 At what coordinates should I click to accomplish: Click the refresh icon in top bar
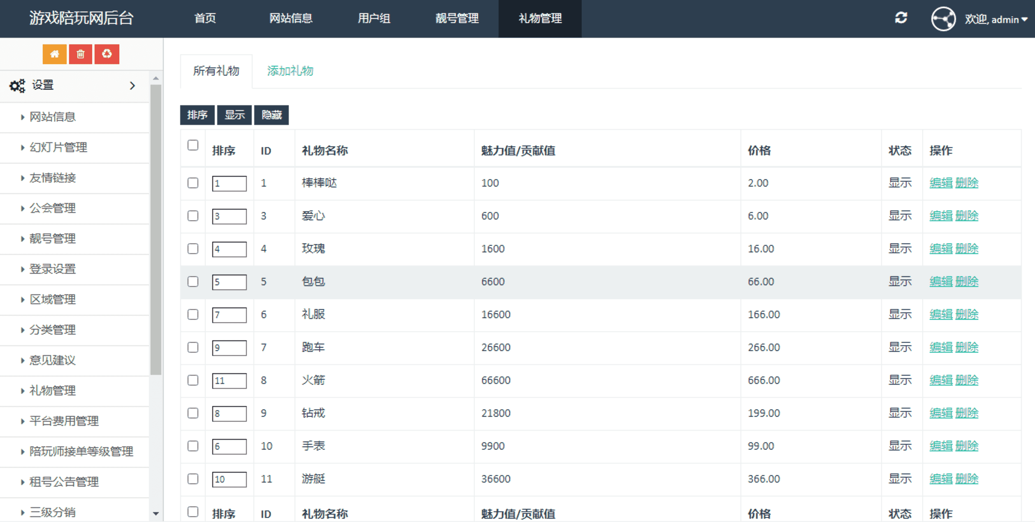(x=901, y=18)
